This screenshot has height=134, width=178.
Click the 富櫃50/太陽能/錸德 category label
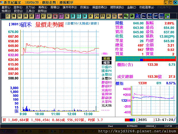pyautogui.click(x=82, y=24)
